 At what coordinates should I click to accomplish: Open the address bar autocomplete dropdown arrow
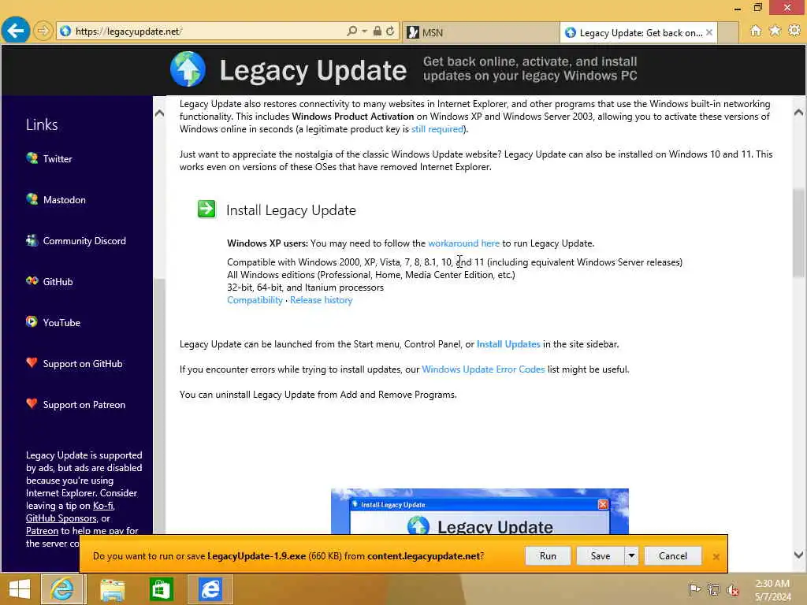click(x=364, y=32)
